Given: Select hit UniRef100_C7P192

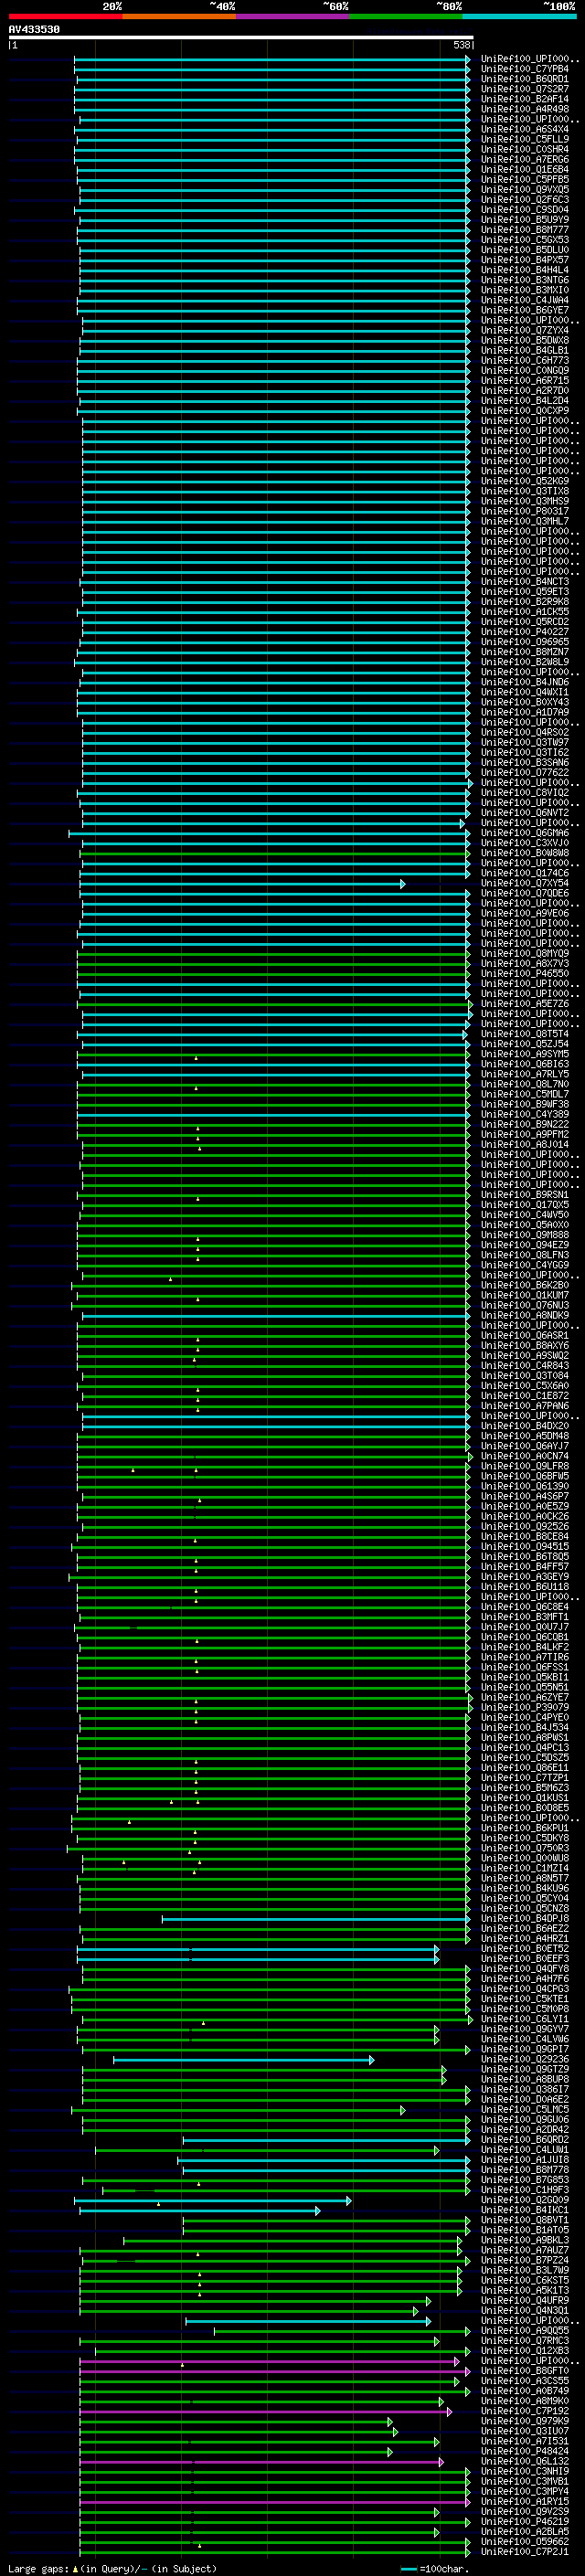Looking at the screenshot, I should tap(525, 2411).
